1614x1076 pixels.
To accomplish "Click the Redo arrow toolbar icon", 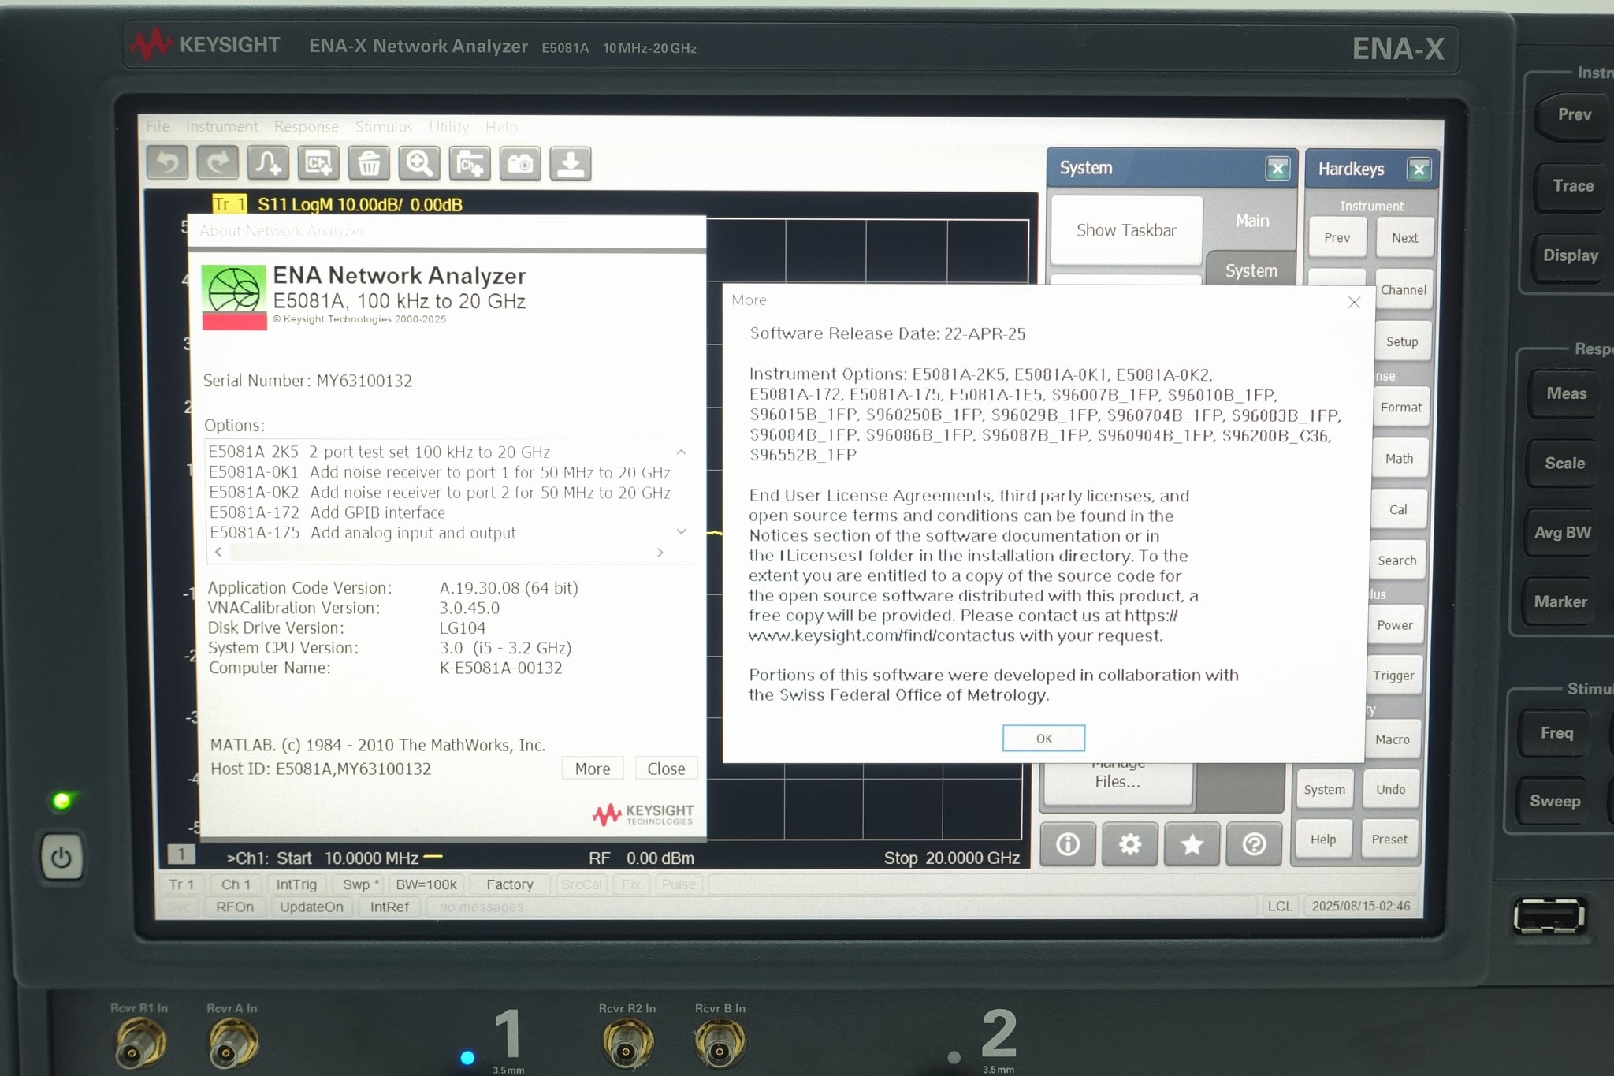I will click(218, 163).
